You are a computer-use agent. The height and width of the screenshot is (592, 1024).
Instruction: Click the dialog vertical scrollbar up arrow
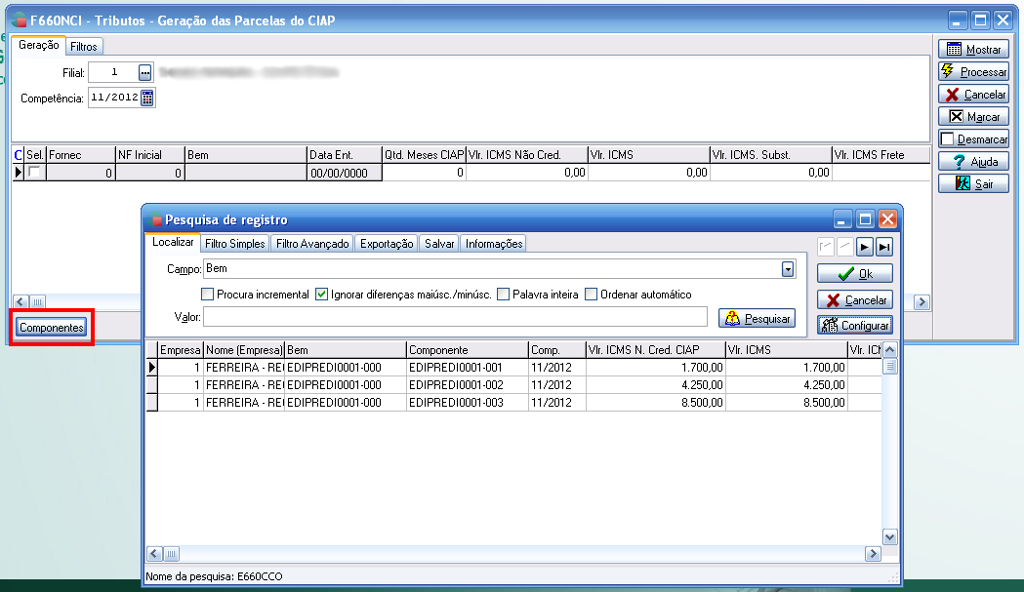[x=889, y=349]
